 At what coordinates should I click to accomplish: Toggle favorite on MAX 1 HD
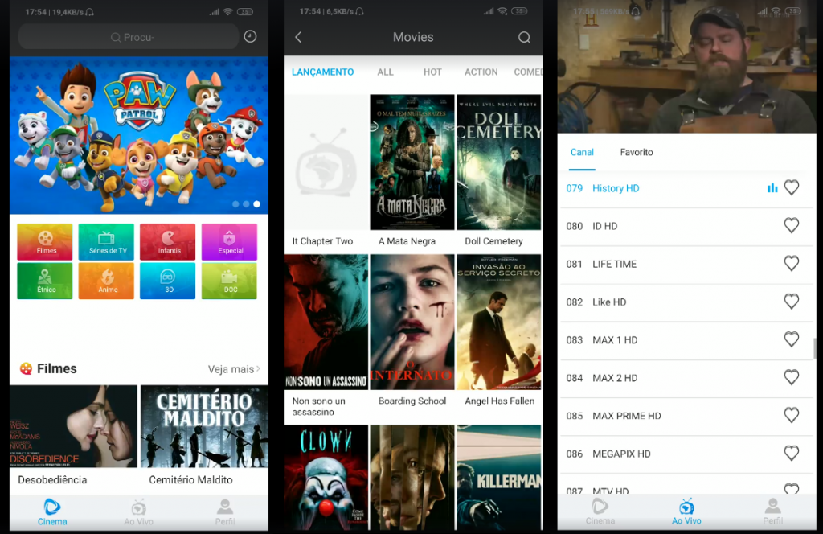point(792,339)
